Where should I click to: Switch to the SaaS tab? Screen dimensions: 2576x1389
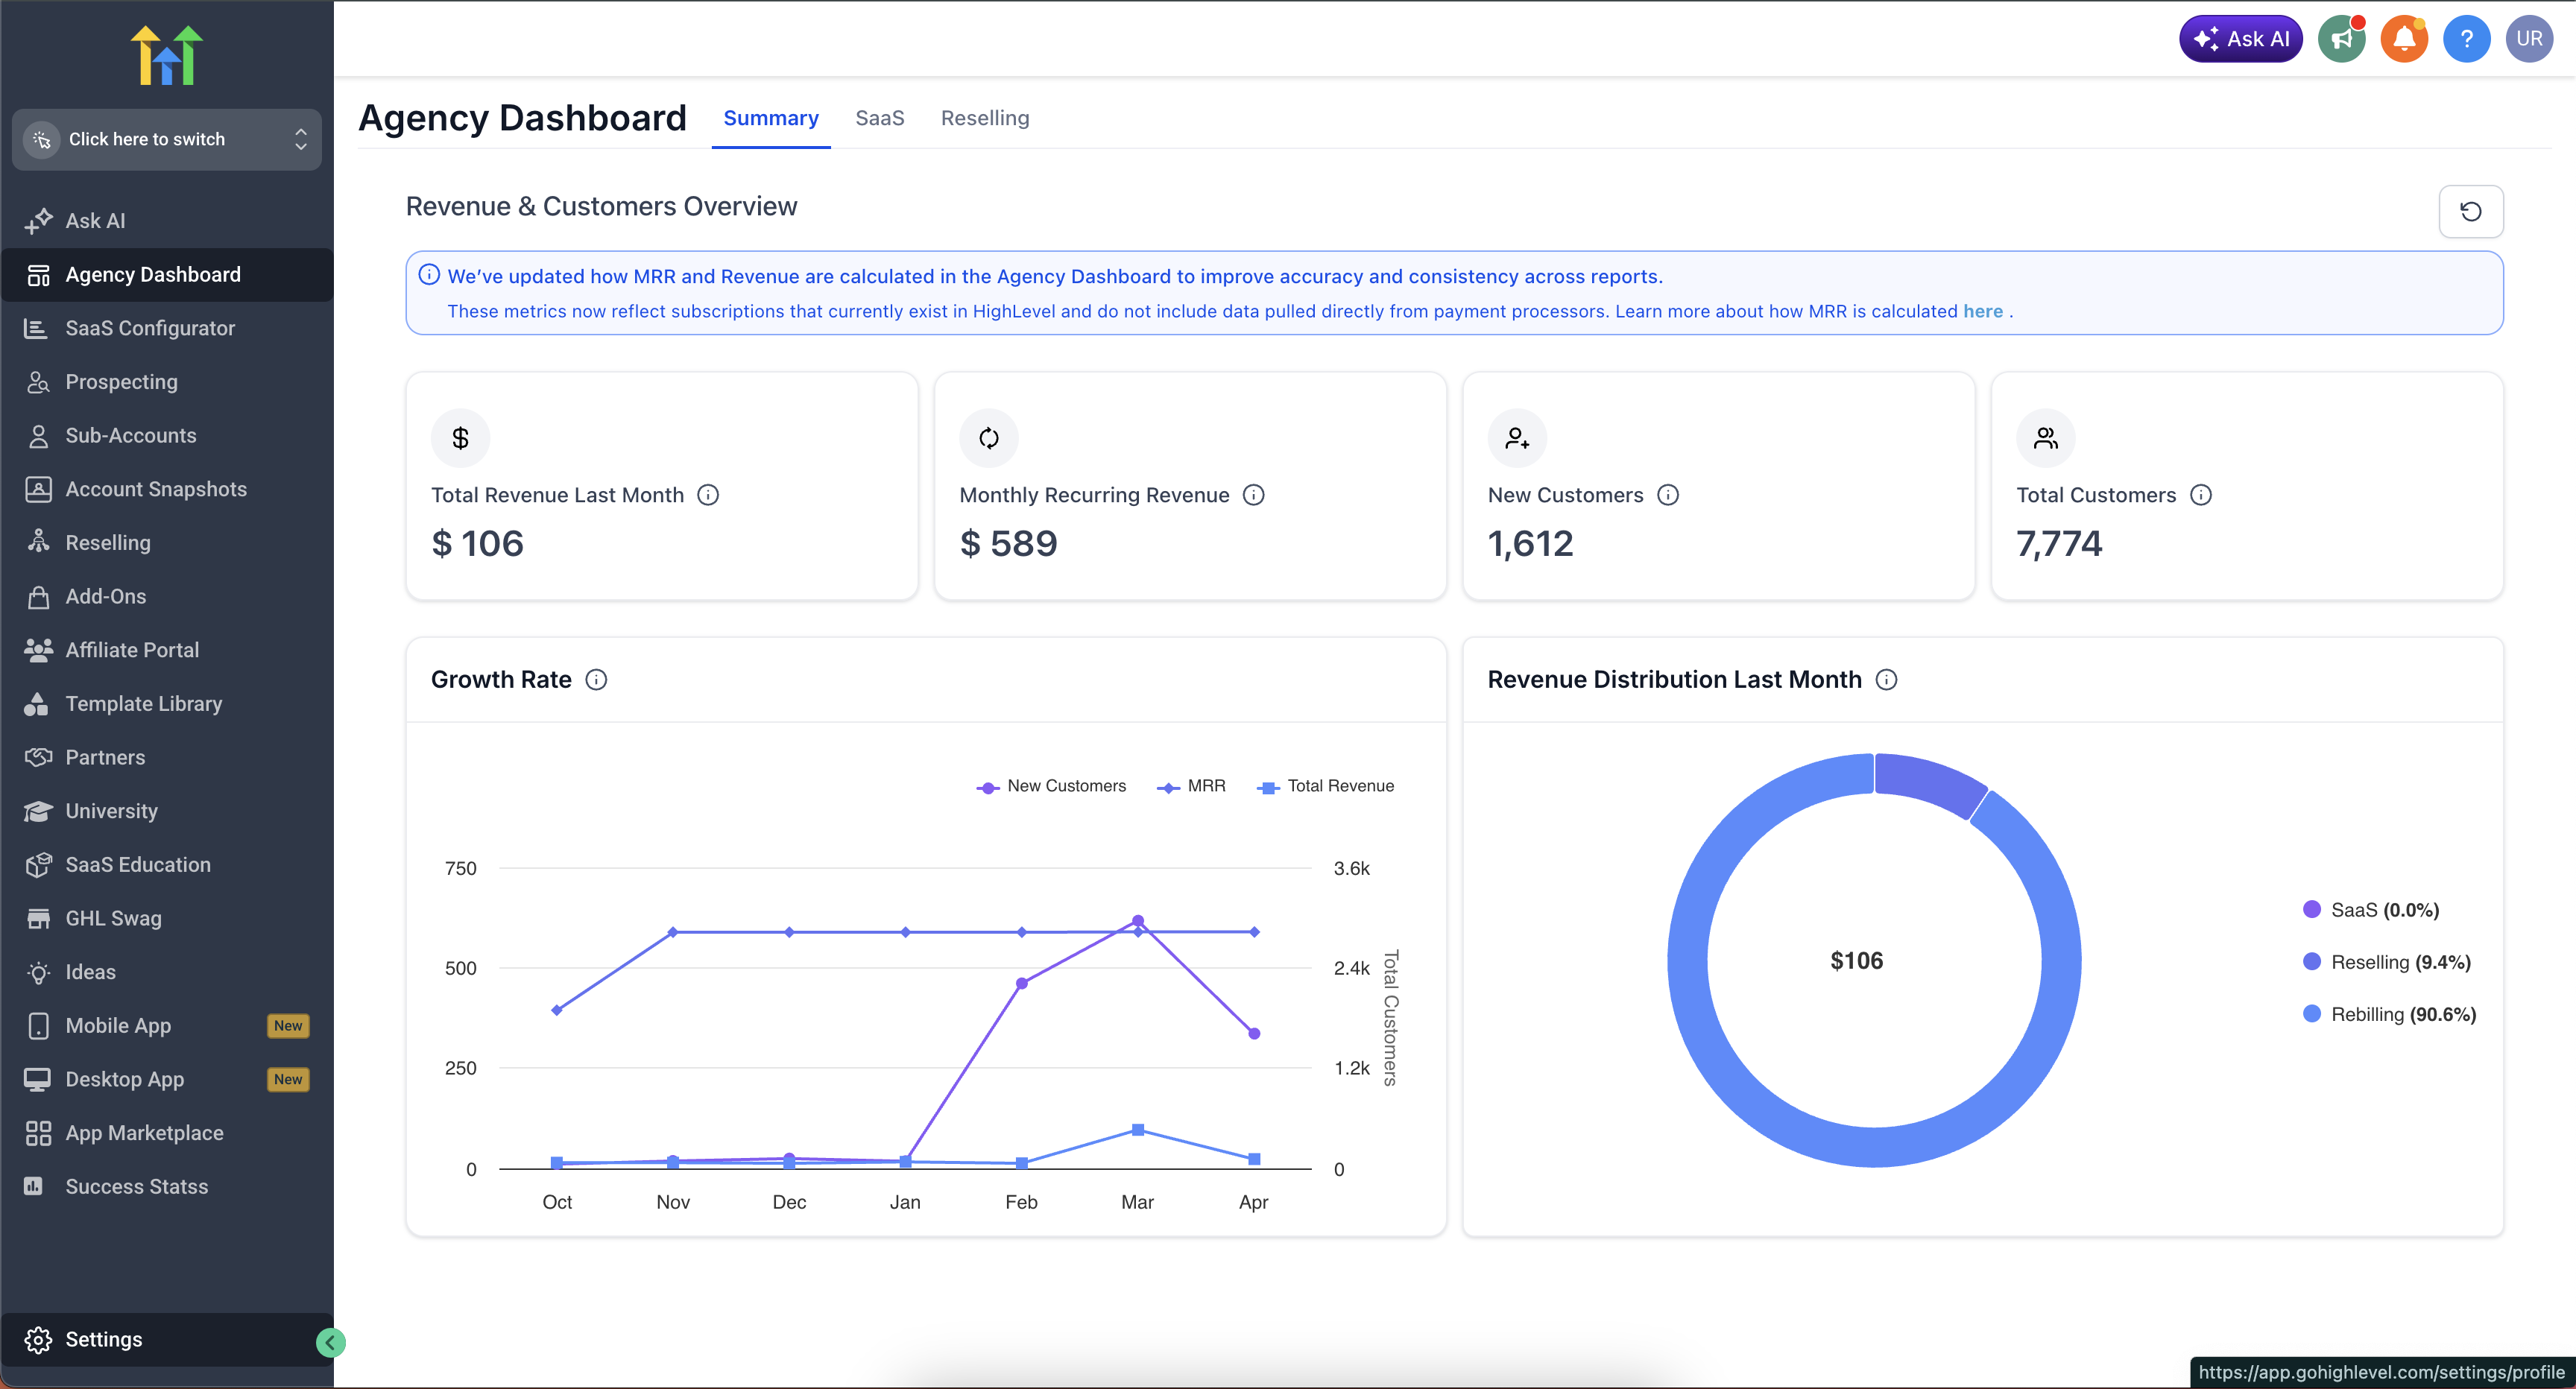(879, 118)
